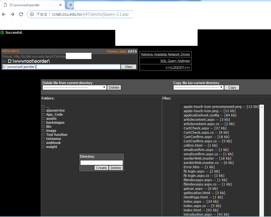This screenshot has width=271, height=217.
Task: Click the View button
Action: click(128, 67)
